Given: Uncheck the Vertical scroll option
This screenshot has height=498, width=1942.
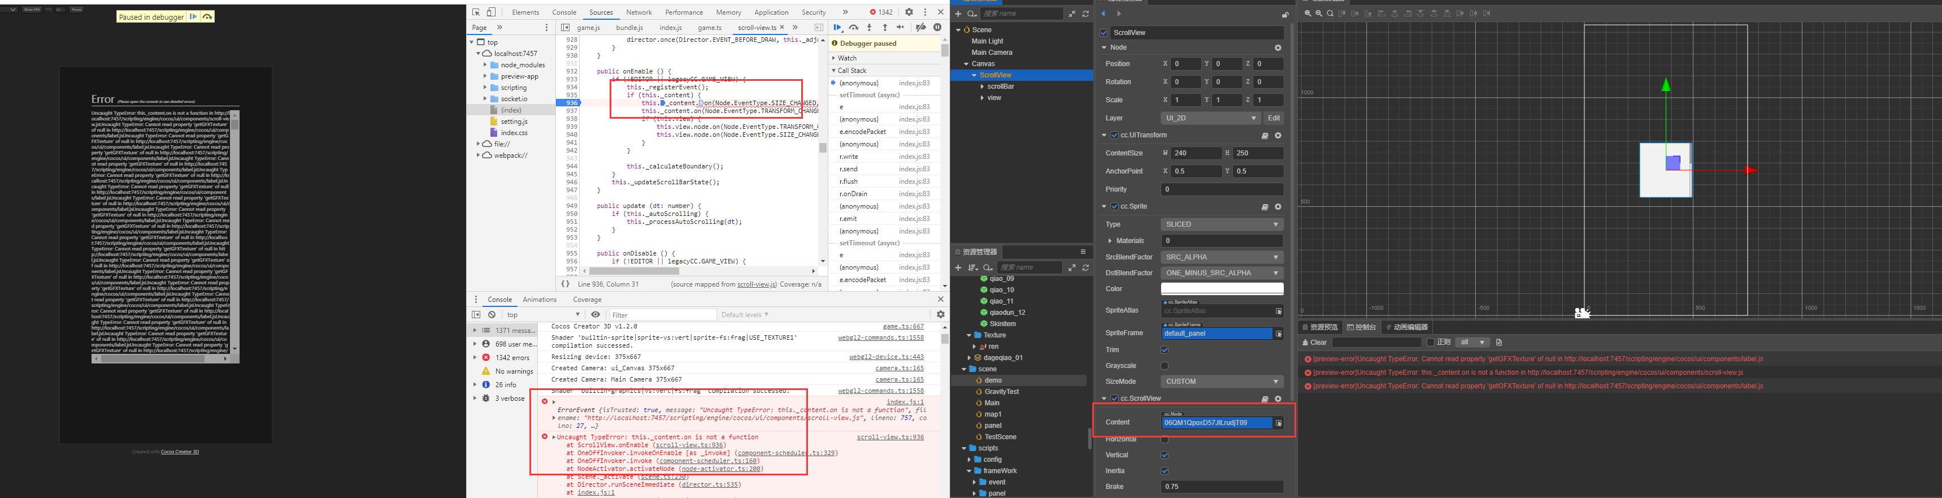Looking at the screenshot, I should coord(1165,455).
